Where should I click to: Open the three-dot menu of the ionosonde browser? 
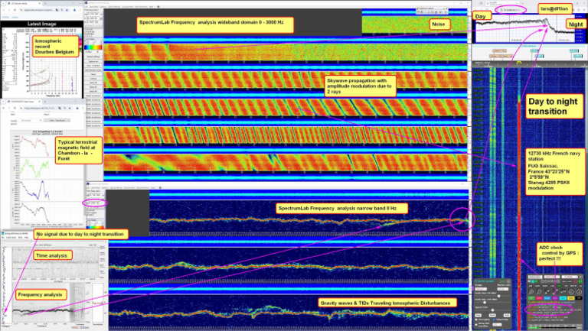click(x=80, y=10)
